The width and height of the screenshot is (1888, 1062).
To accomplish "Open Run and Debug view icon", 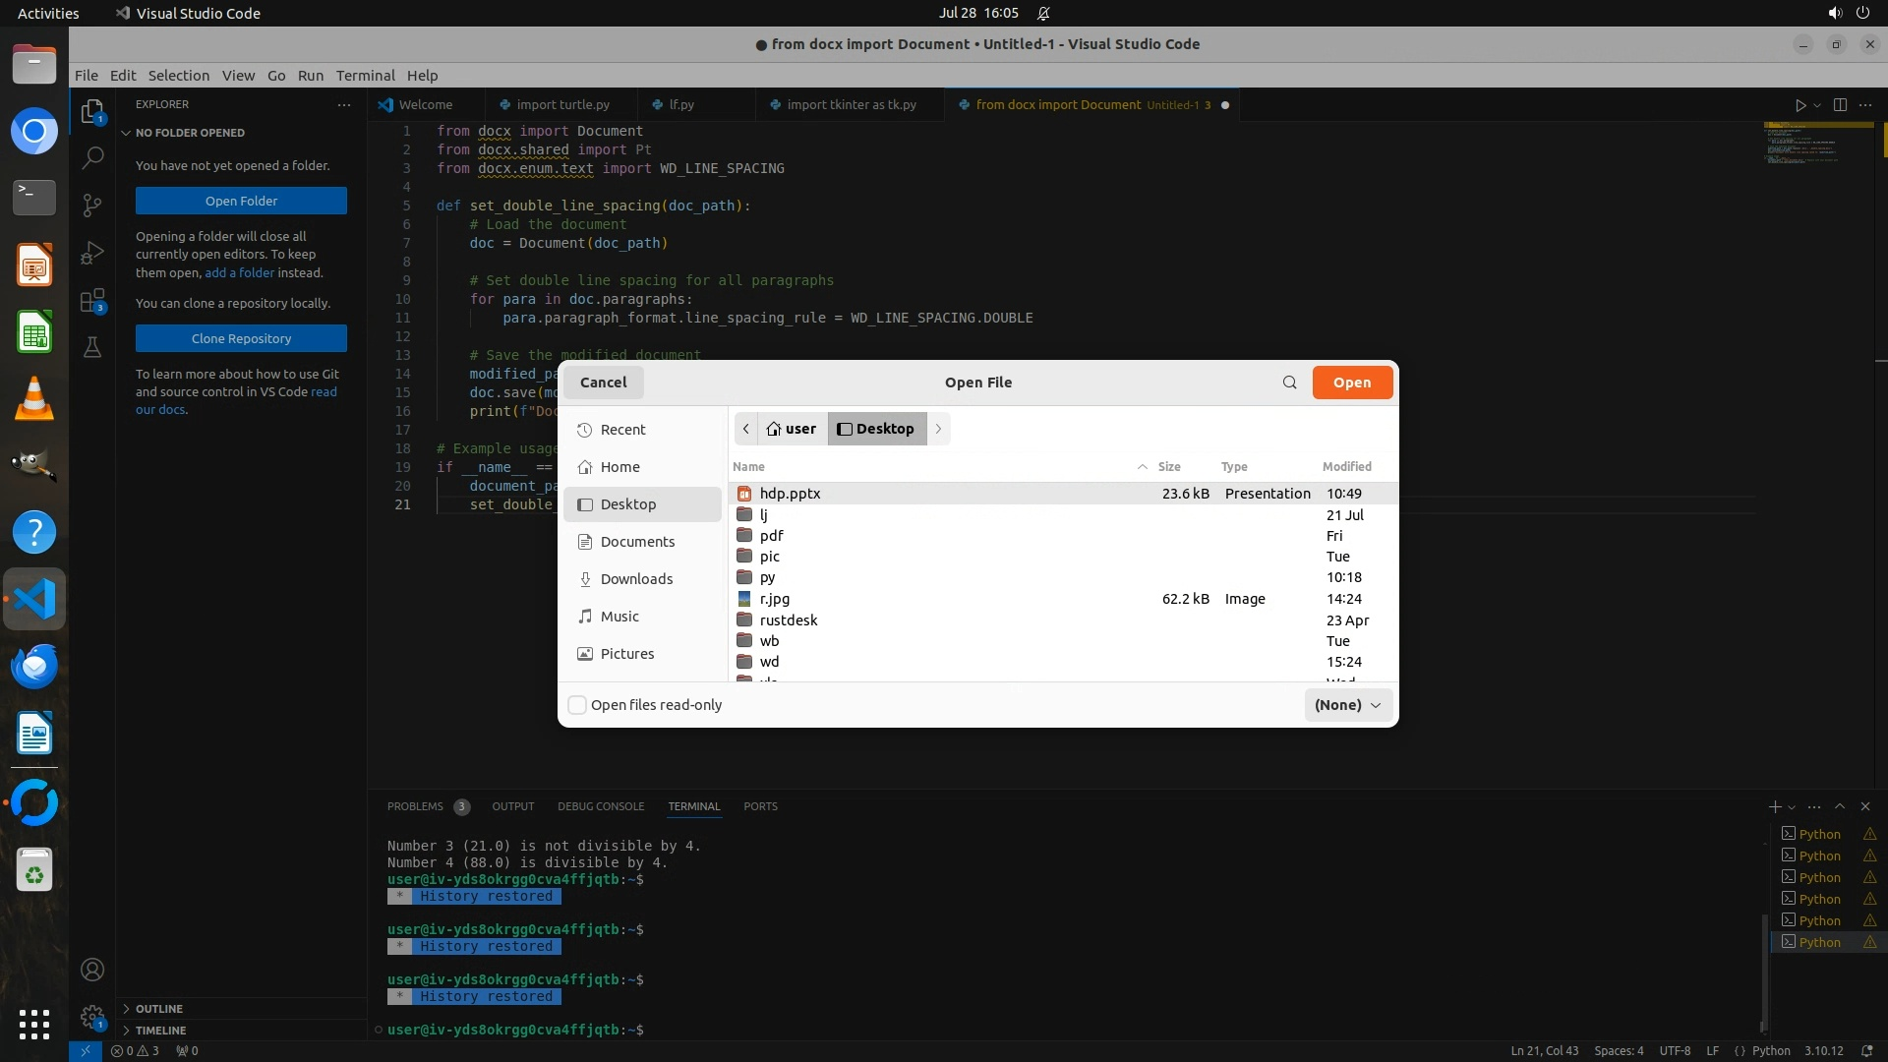I will pos(92,253).
